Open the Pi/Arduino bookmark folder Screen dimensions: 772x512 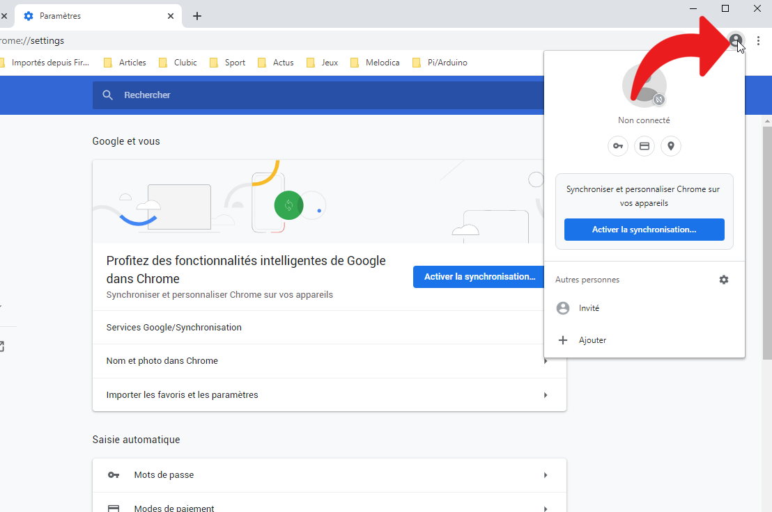(440, 63)
